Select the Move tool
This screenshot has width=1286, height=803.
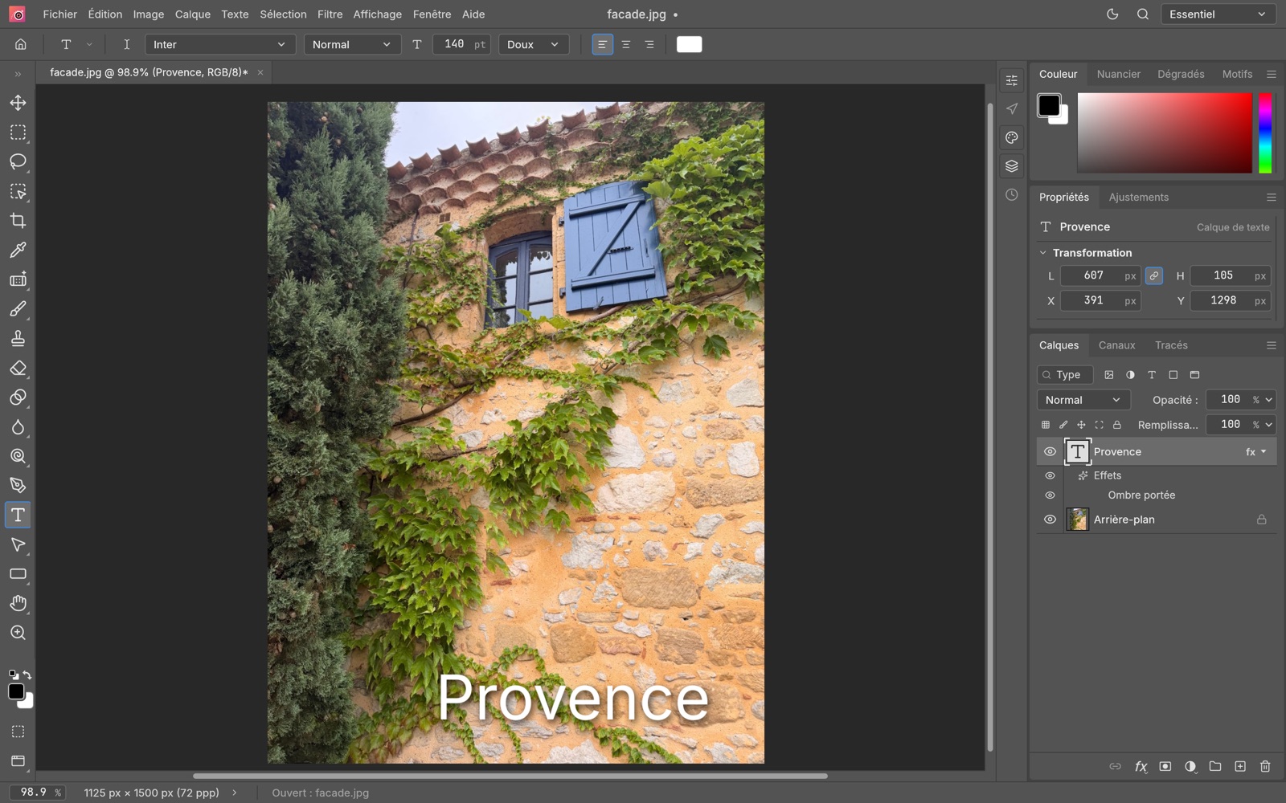pyautogui.click(x=18, y=103)
